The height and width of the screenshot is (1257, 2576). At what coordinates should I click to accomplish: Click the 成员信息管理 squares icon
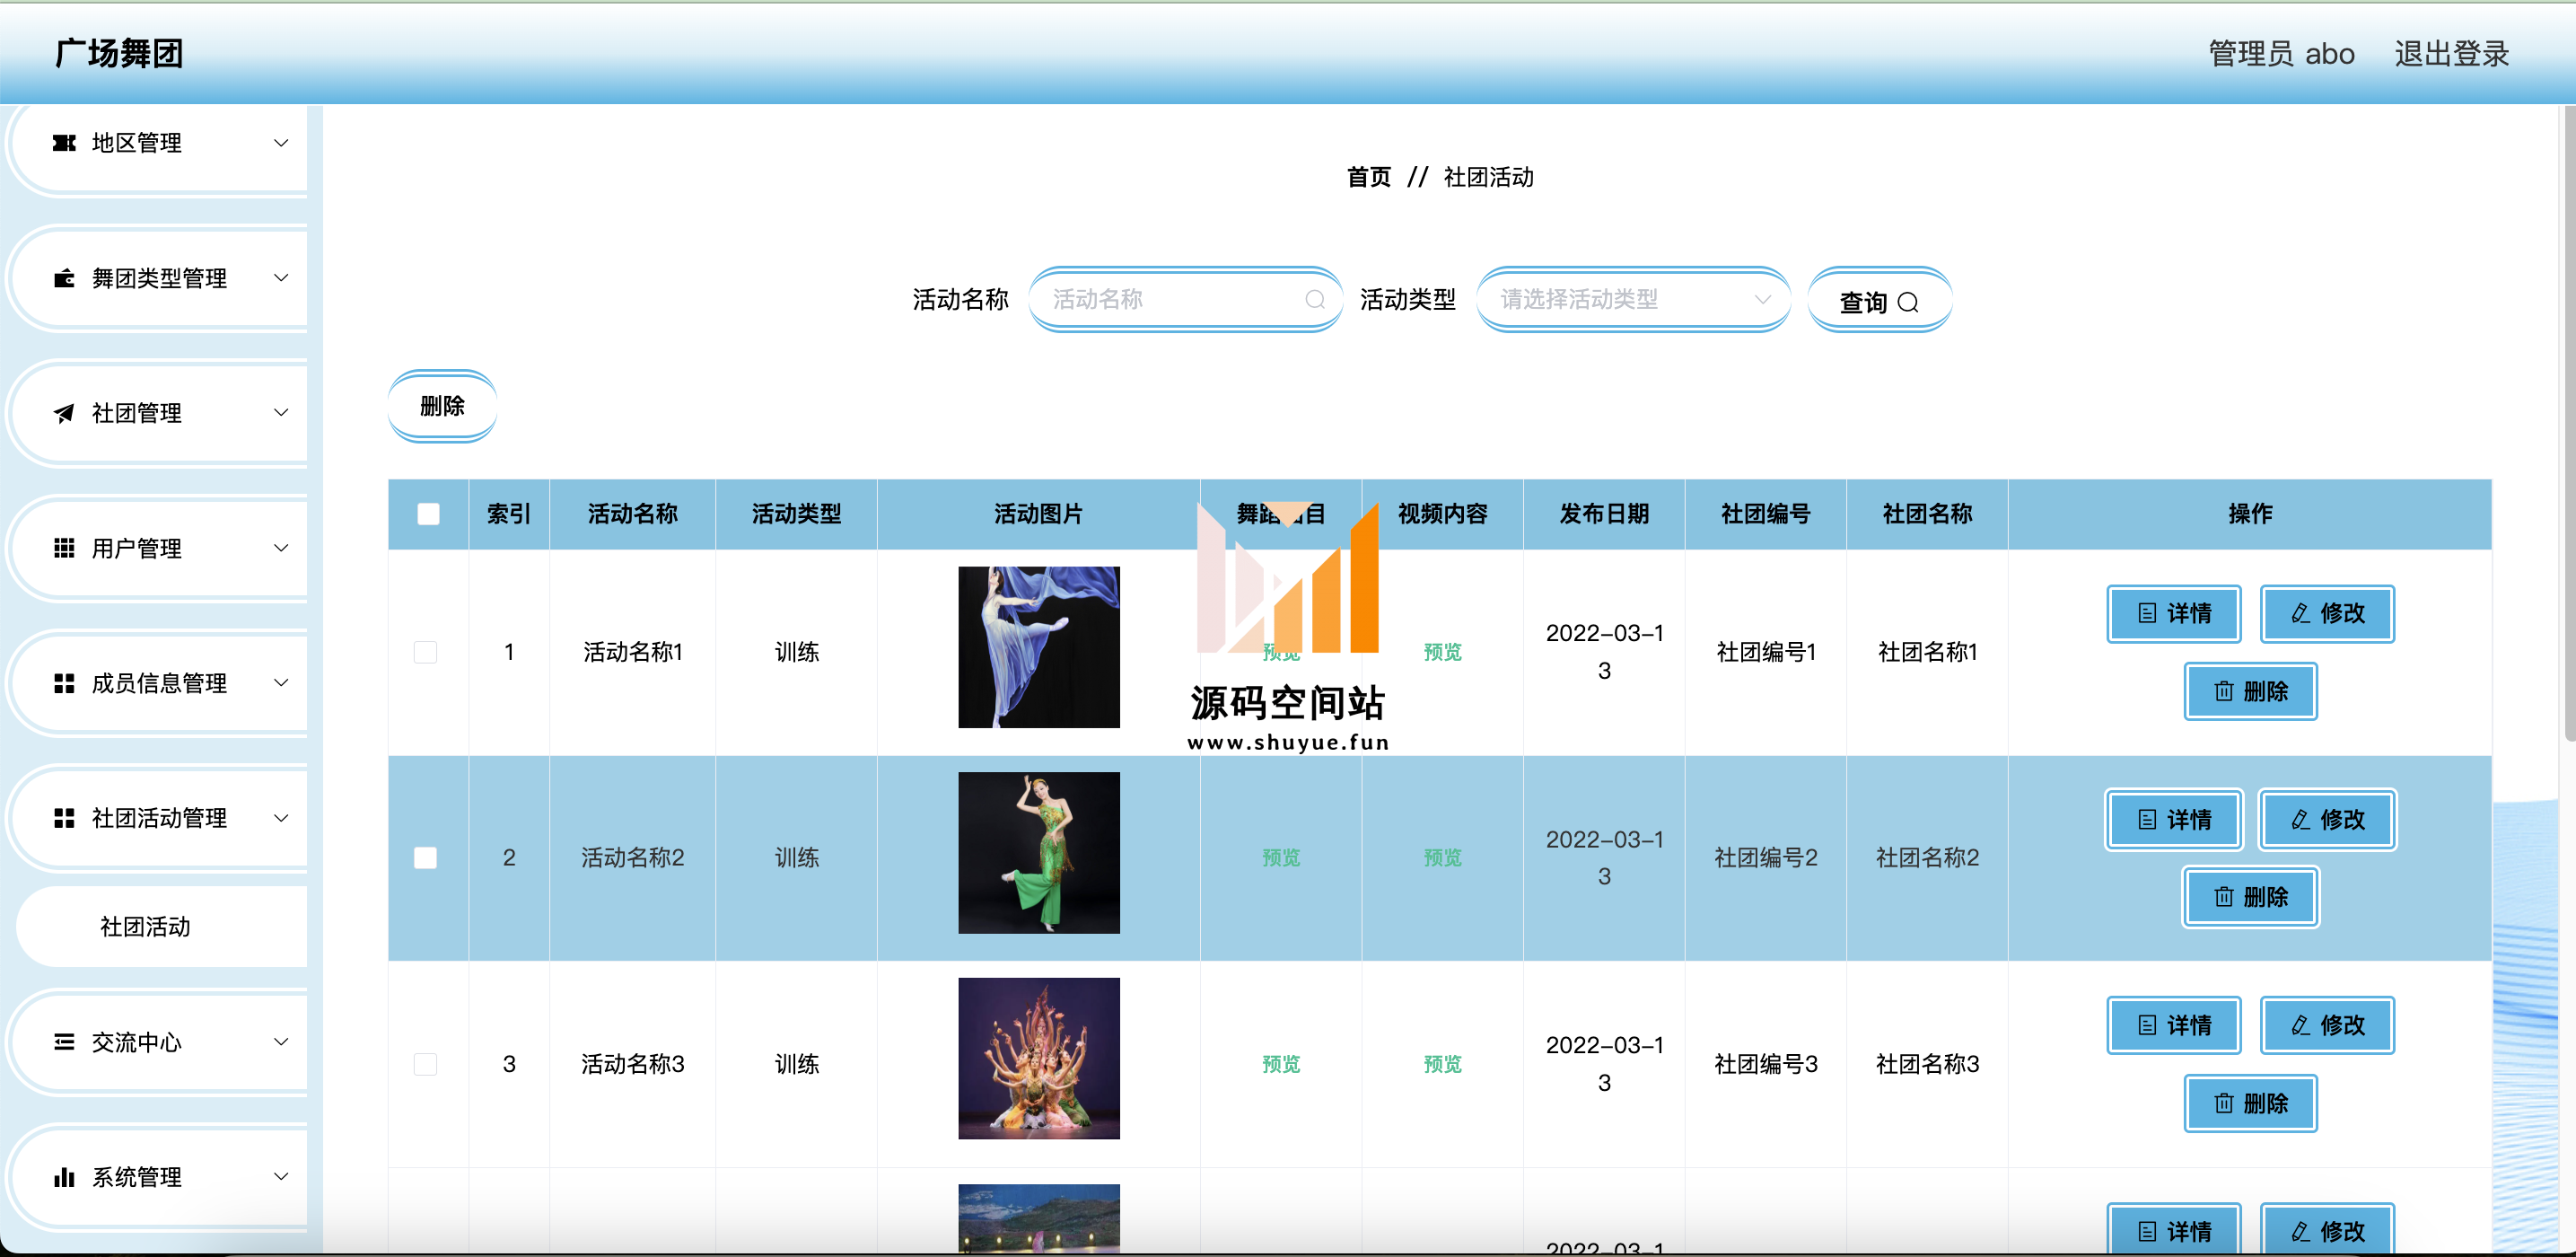click(64, 683)
